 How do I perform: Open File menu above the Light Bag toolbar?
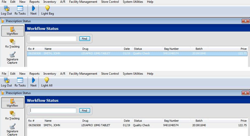[x=4, y=2]
